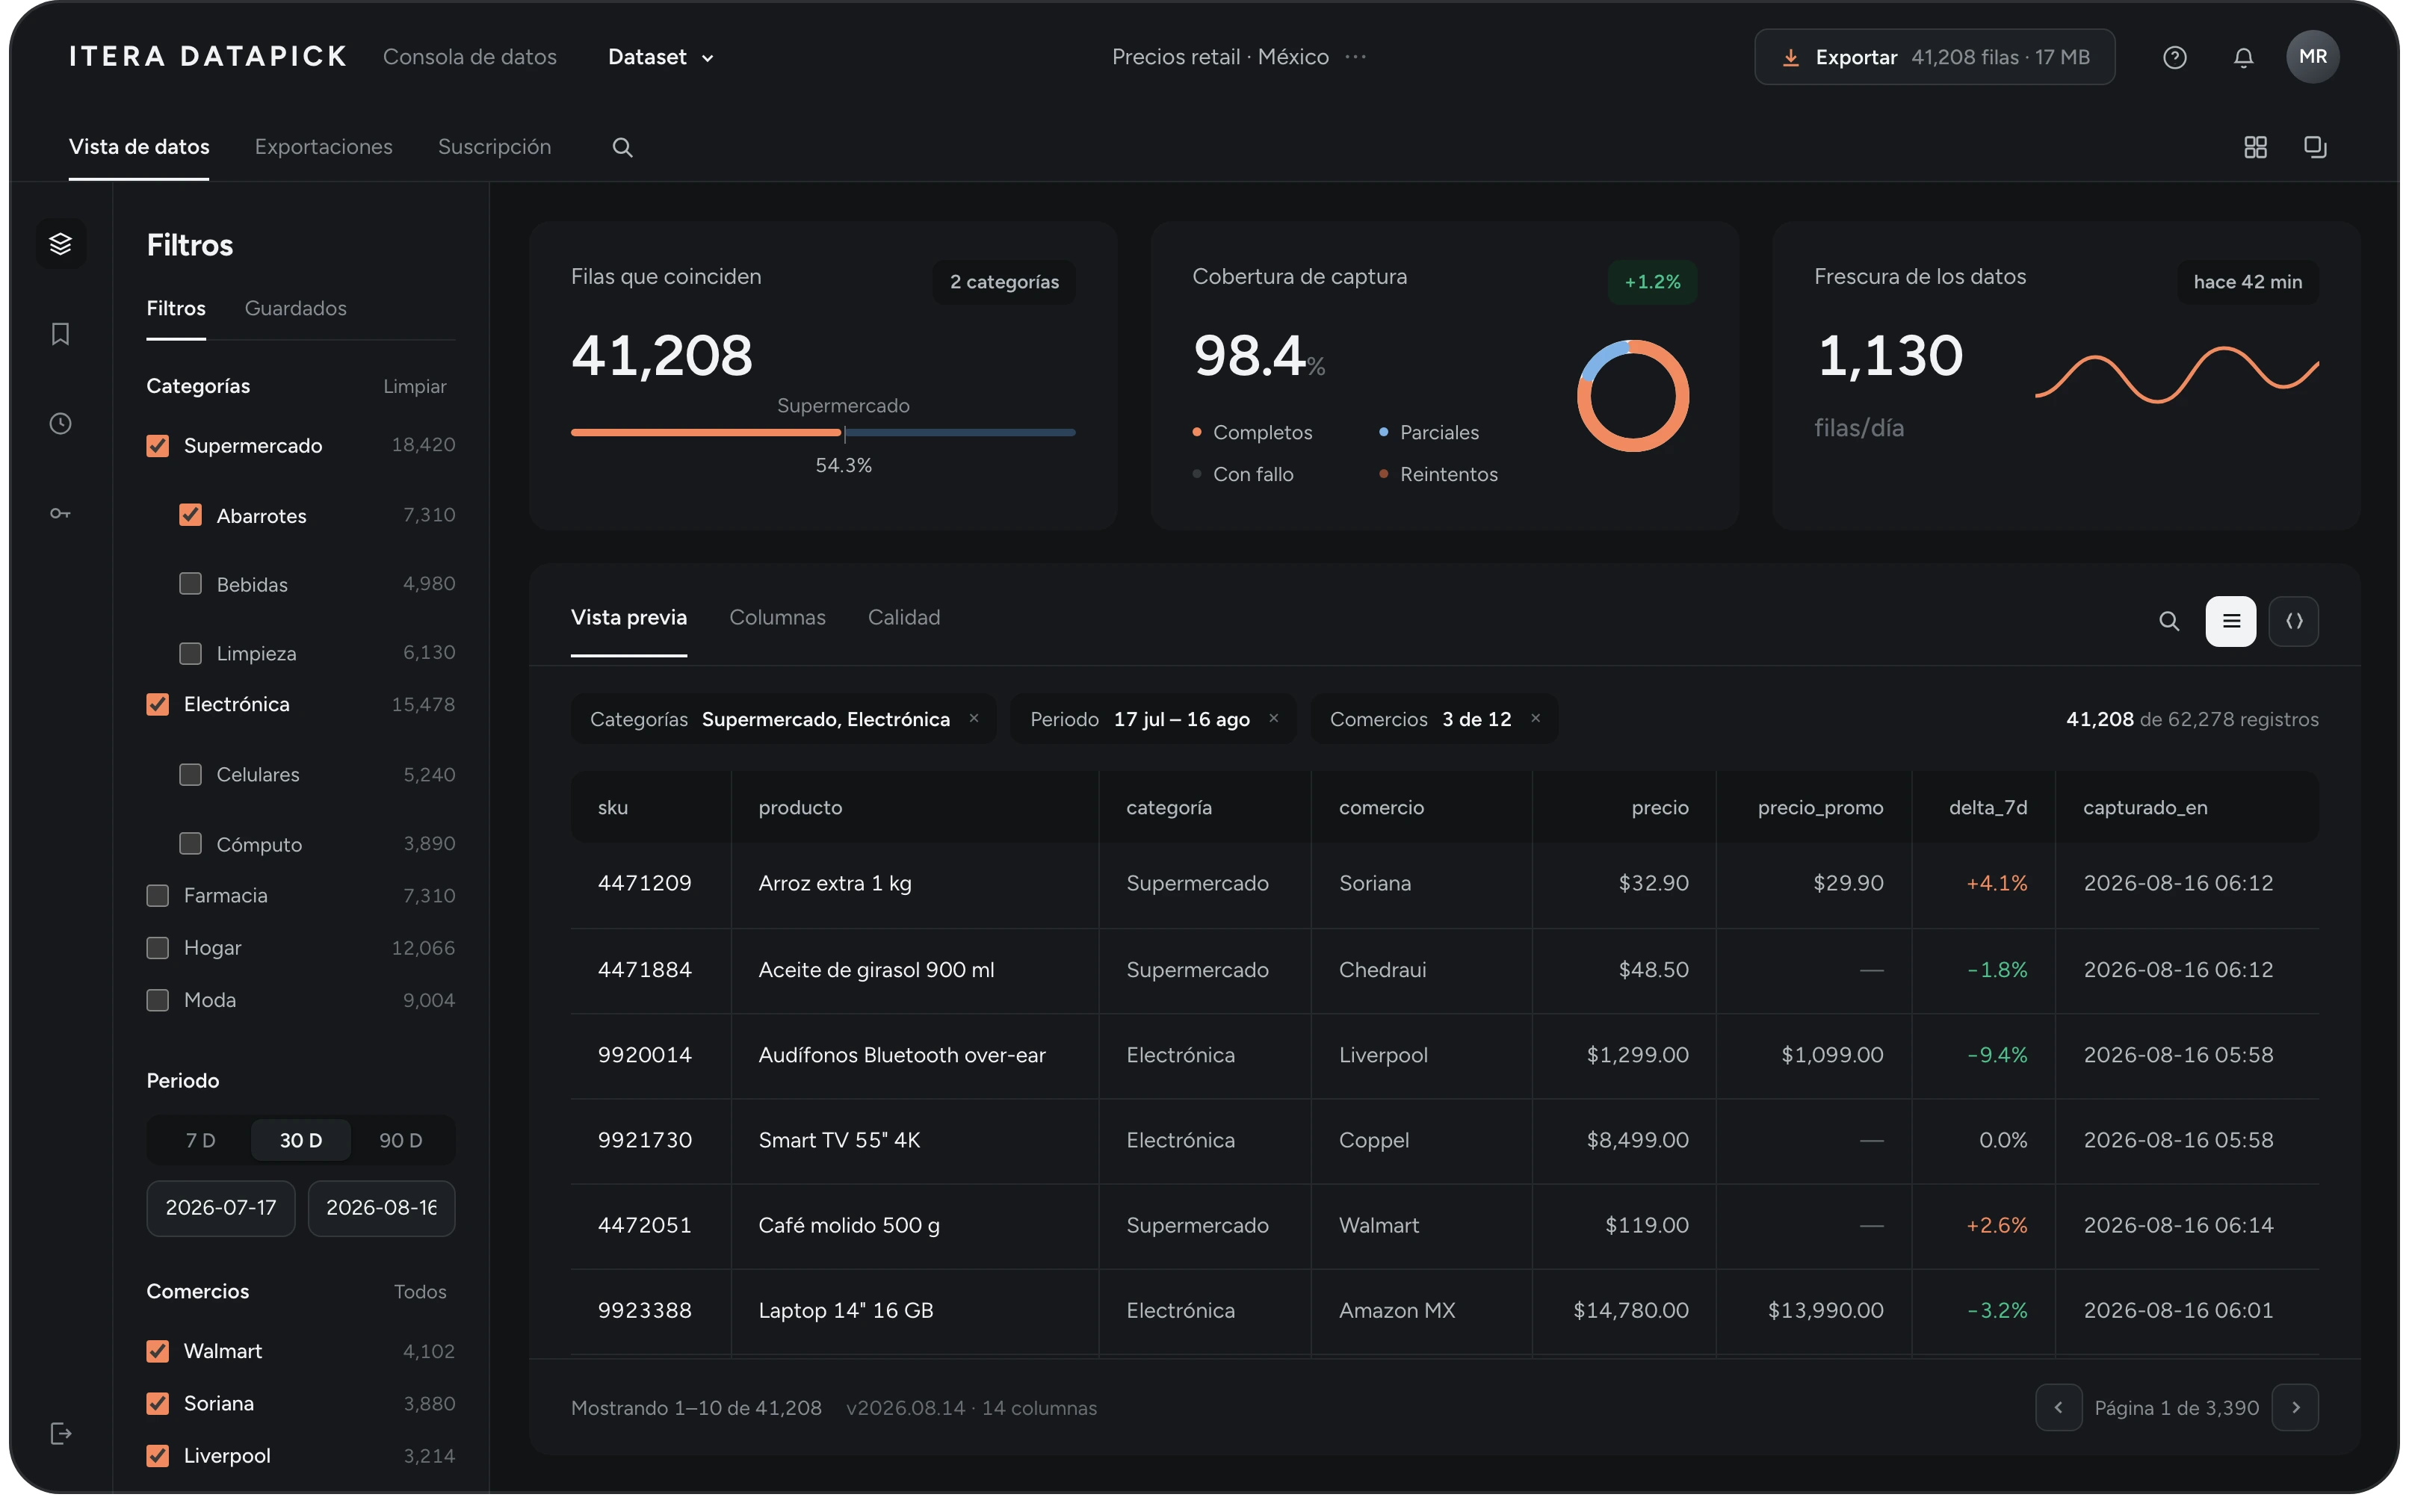This screenshot has width=2409, height=1512.
Task: Click Limpiar to clear categories
Action: click(x=414, y=386)
